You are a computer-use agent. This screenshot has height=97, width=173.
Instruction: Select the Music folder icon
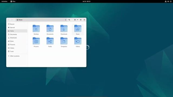(78, 29)
